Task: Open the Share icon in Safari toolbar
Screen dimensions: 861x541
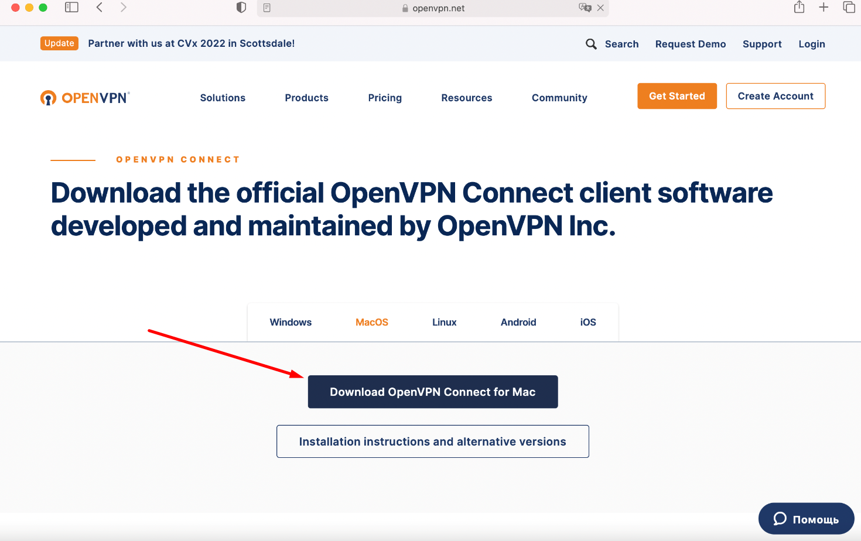Action: pos(799,8)
